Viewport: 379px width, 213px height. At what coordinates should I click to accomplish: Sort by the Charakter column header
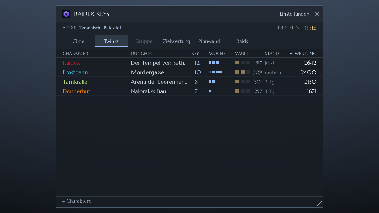point(76,54)
